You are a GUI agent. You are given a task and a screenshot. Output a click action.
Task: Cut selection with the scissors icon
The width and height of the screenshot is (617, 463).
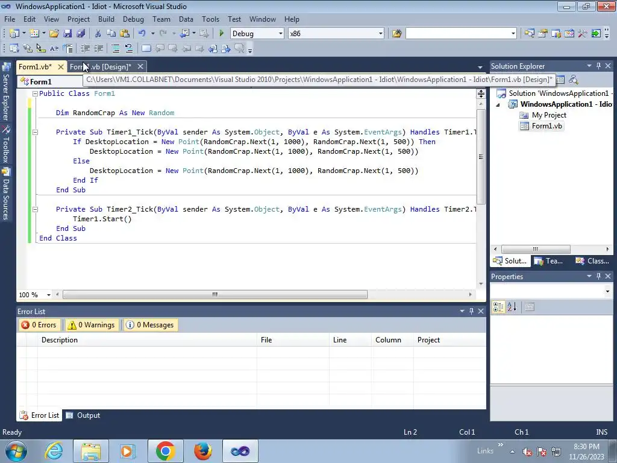click(98, 34)
